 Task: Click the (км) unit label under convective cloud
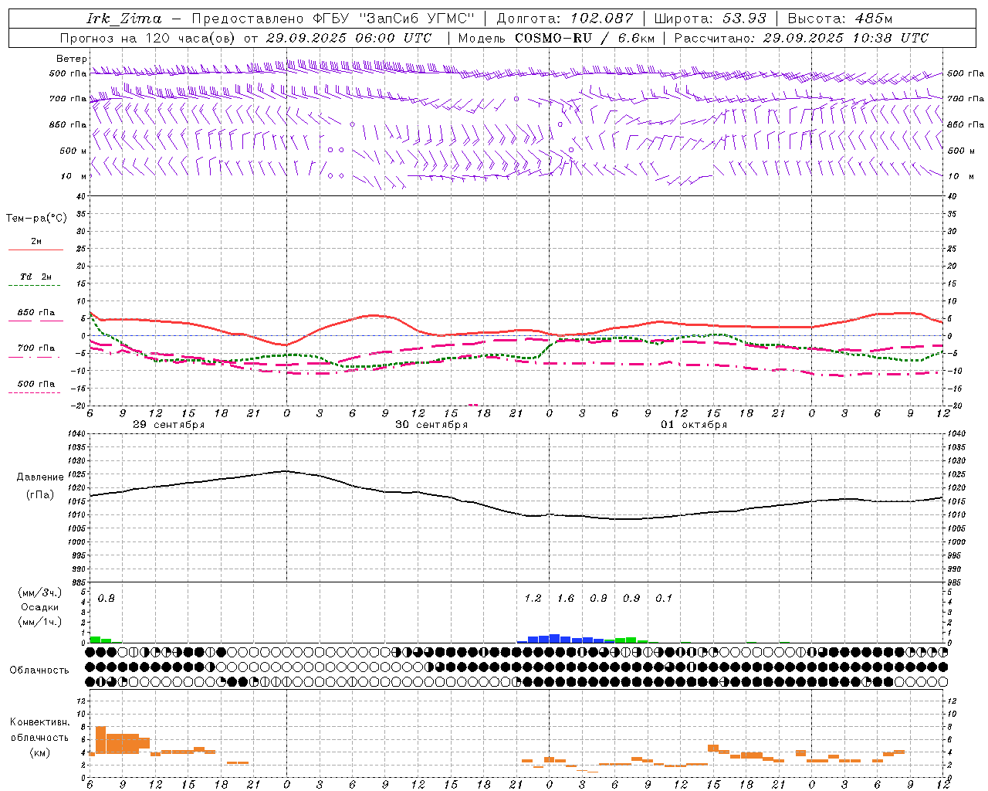39,752
